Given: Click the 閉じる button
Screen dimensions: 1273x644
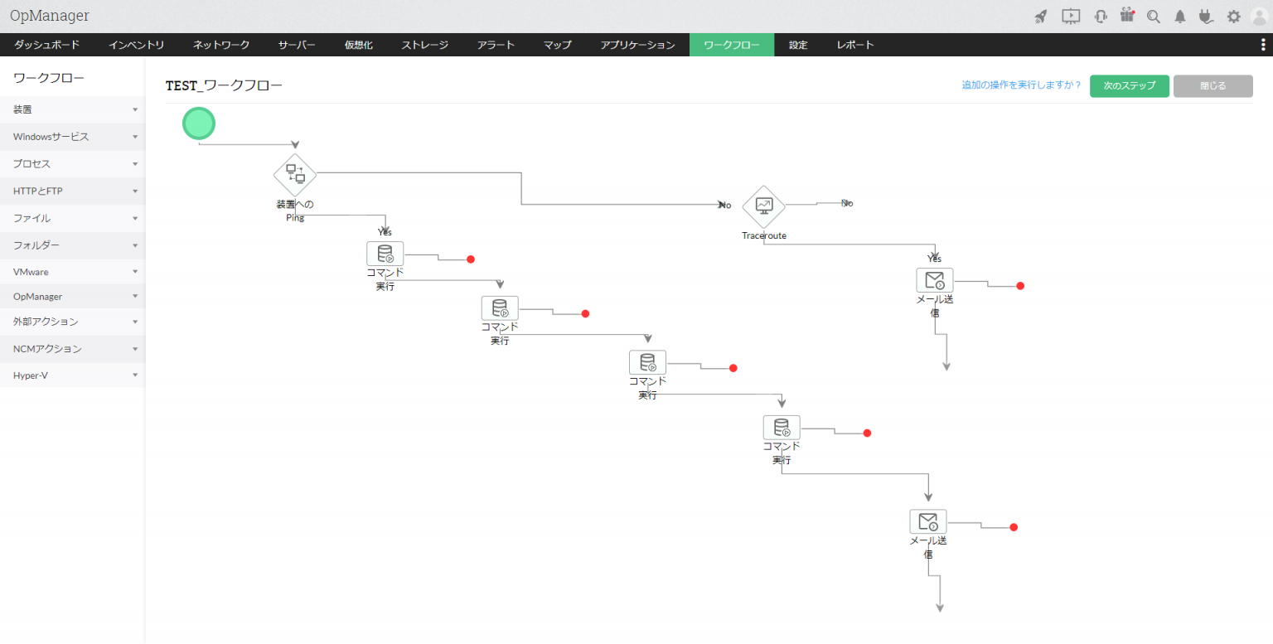Looking at the screenshot, I should pyautogui.click(x=1212, y=86).
